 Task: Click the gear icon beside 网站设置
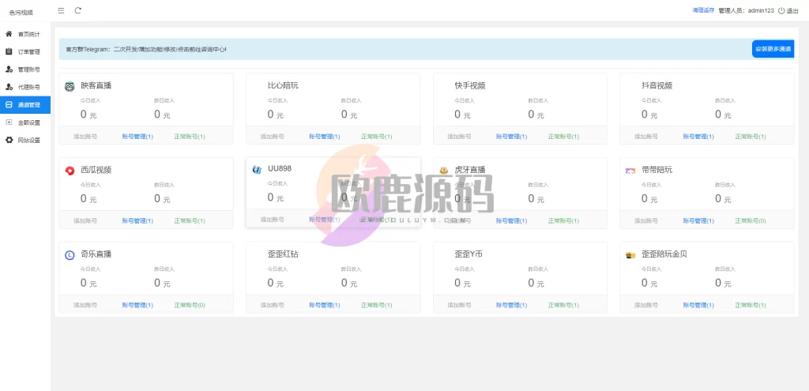[9, 140]
